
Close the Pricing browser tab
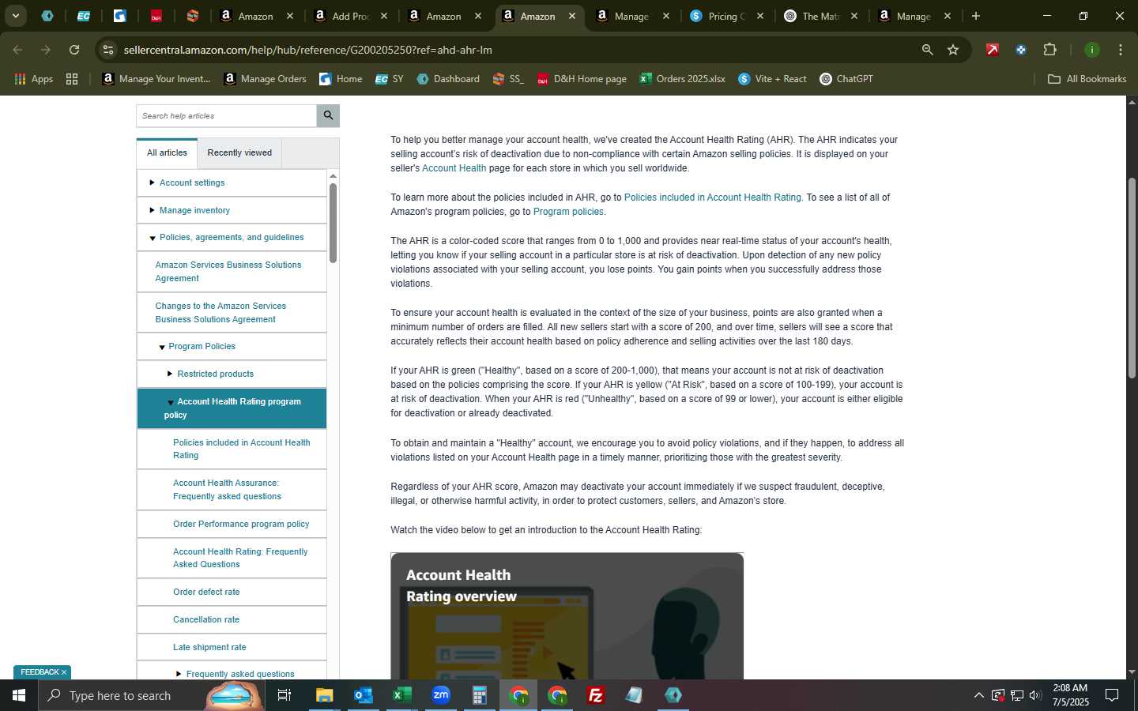760,16
